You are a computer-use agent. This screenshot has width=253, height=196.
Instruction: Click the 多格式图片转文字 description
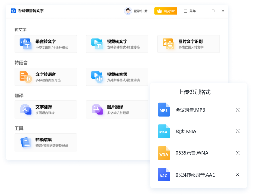(191, 47)
